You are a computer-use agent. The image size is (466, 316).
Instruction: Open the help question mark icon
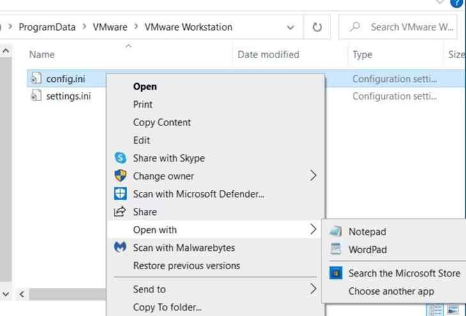click(457, 3)
